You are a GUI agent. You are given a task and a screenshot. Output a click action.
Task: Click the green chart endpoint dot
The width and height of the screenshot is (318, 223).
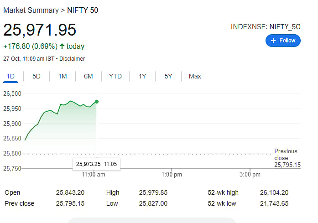pyautogui.click(x=97, y=101)
